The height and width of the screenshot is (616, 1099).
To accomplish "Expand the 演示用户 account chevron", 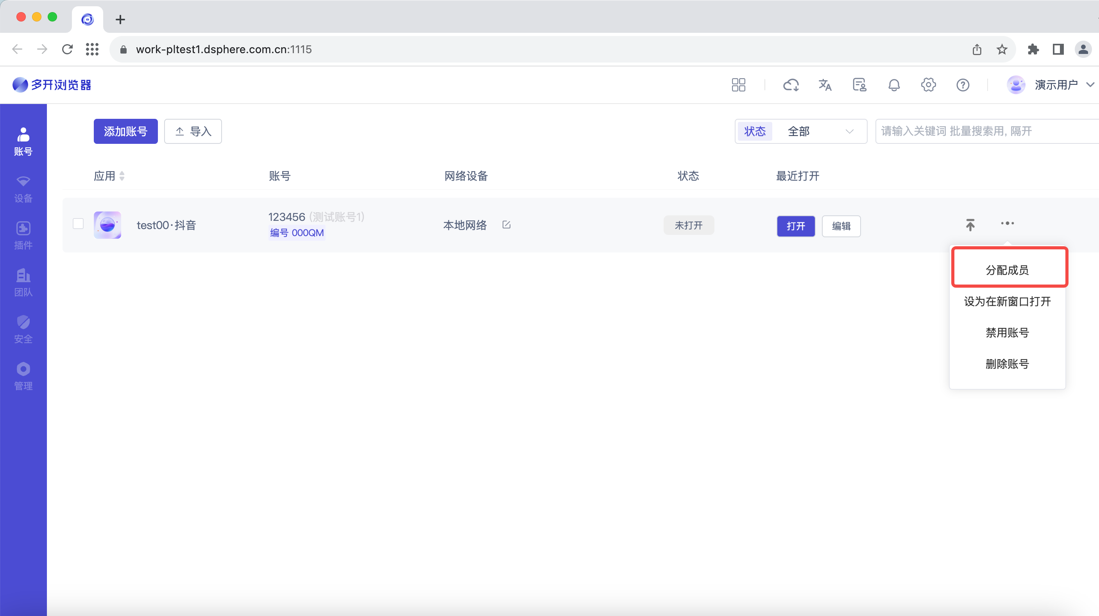I will click(1090, 85).
